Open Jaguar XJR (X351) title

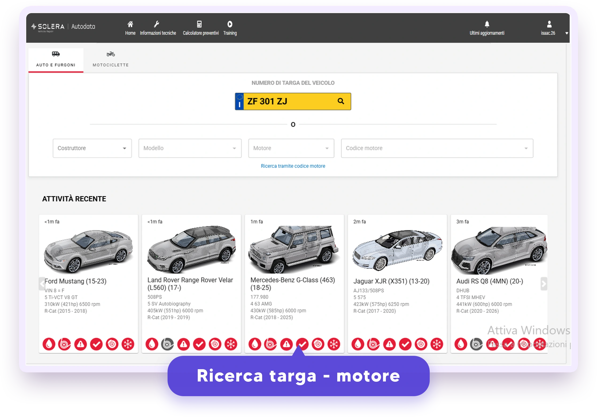[391, 281]
